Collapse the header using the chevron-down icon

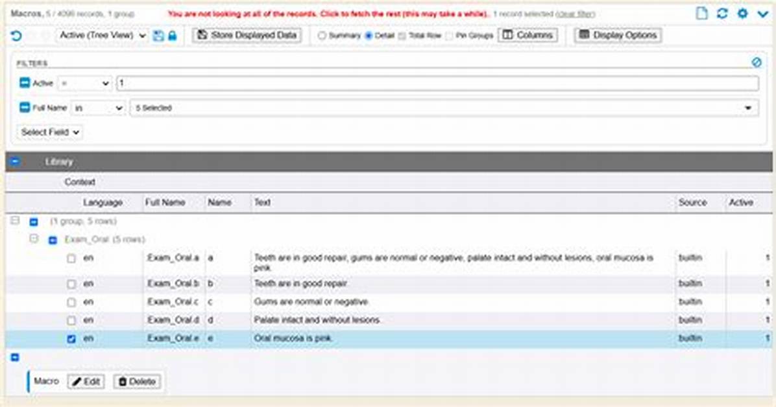(x=762, y=14)
